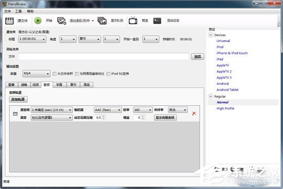Screen dimensions: 283x189
Task: Click the green Start encode icon
Action: tap(38, 21)
